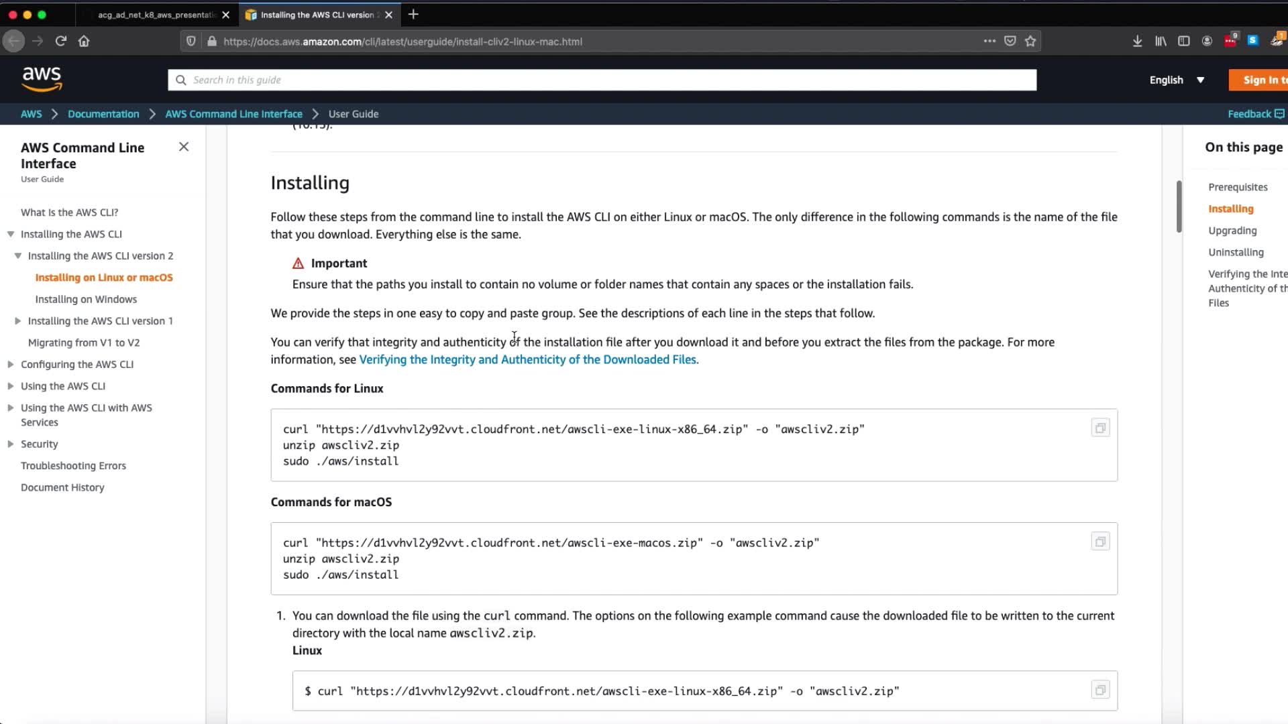
Task: Close the AWS Command Line Interface sidebar
Action: click(x=184, y=147)
